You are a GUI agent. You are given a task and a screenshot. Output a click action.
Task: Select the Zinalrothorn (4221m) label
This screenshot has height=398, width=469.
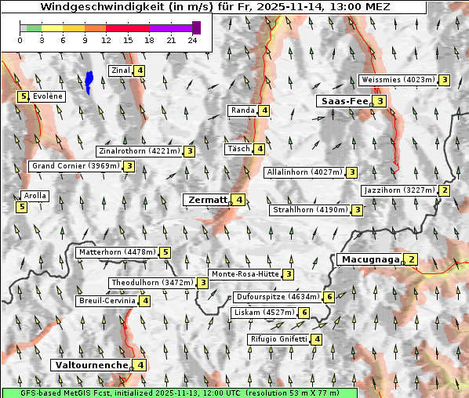pos(140,151)
